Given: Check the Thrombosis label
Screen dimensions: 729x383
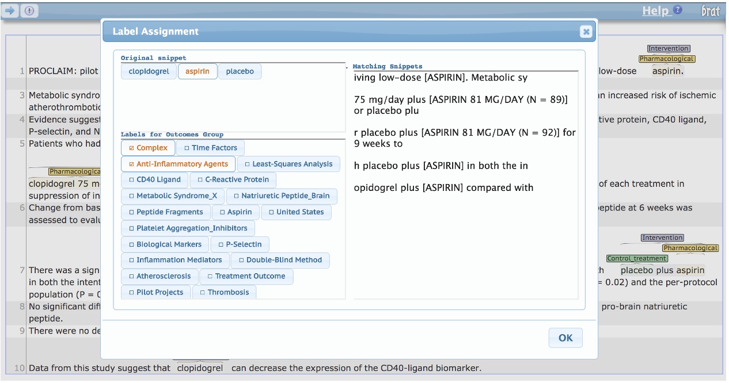Looking at the screenshot, I should click(224, 292).
